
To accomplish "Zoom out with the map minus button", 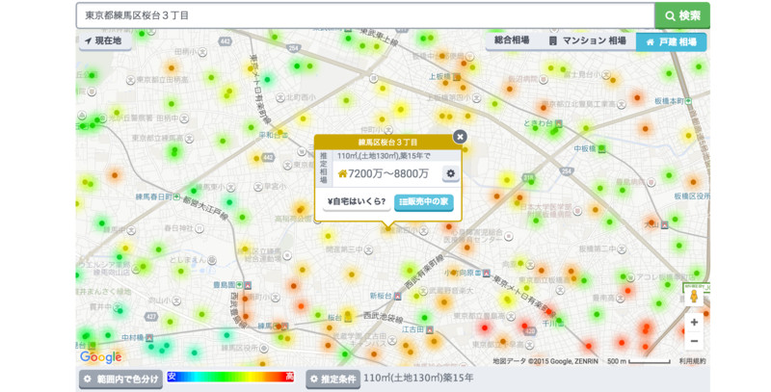I will click(694, 341).
